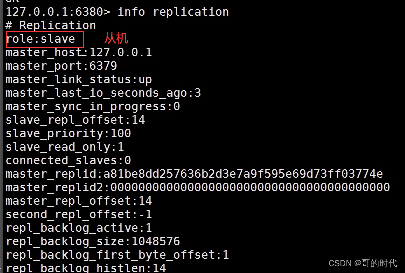Click the master_repl_offset:14 line
Viewport: 405px width, 273px height.
(x=79, y=201)
